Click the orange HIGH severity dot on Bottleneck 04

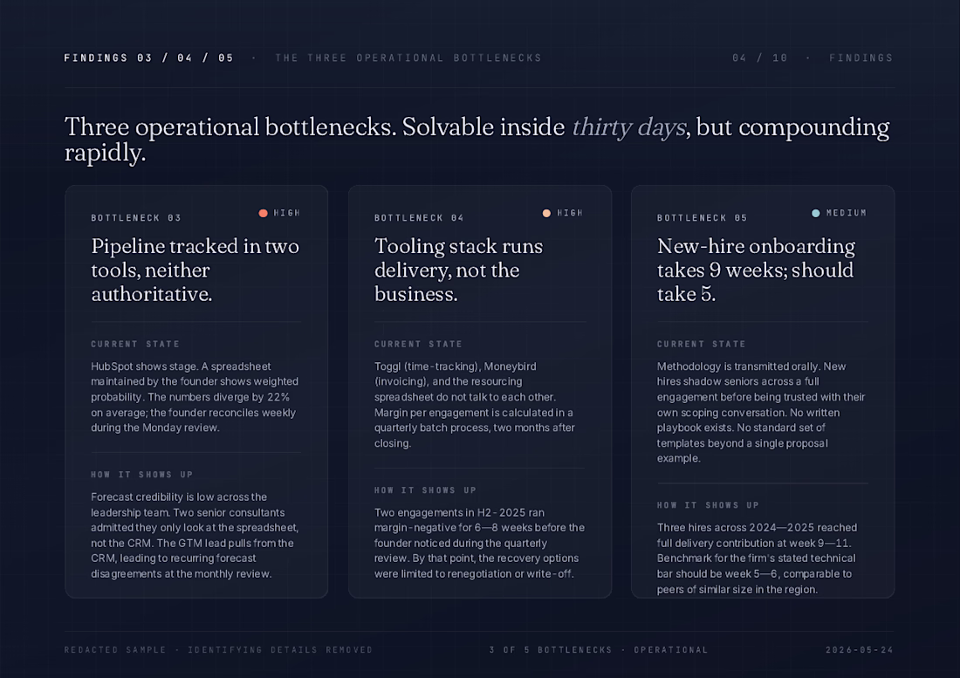546,213
